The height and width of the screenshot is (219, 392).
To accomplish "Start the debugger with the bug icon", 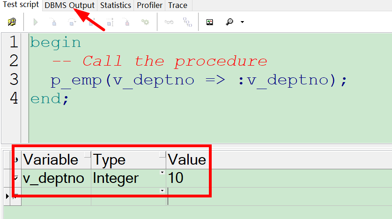I will coord(12,22).
